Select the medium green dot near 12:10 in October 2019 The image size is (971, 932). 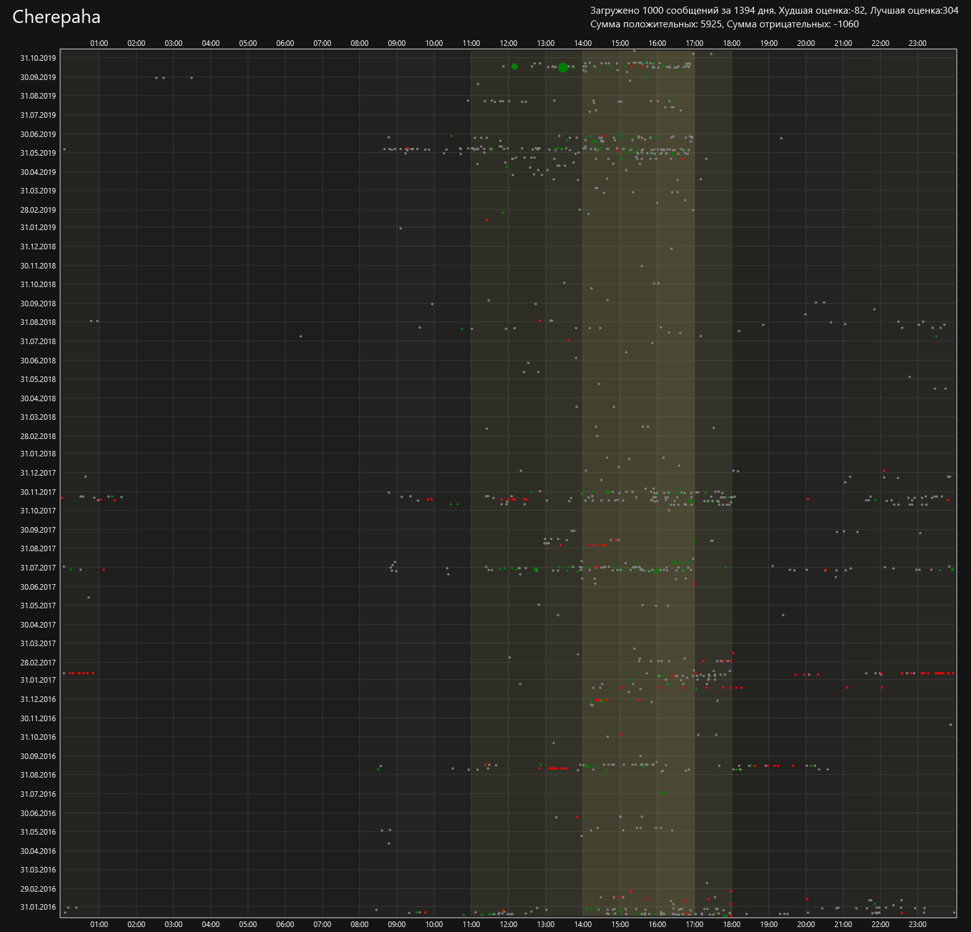[x=515, y=66]
